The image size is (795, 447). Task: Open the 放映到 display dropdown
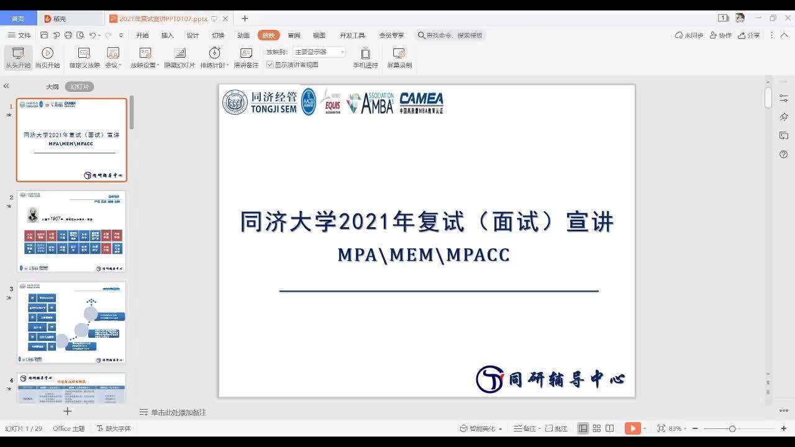tap(319, 52)
